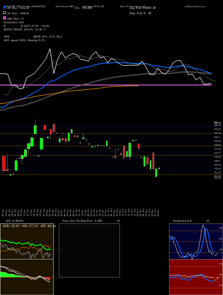Click the 'Avg Vol: 0.001 M' label
Image resolution: width=223 pixels, height=295 pixels.
142,8
